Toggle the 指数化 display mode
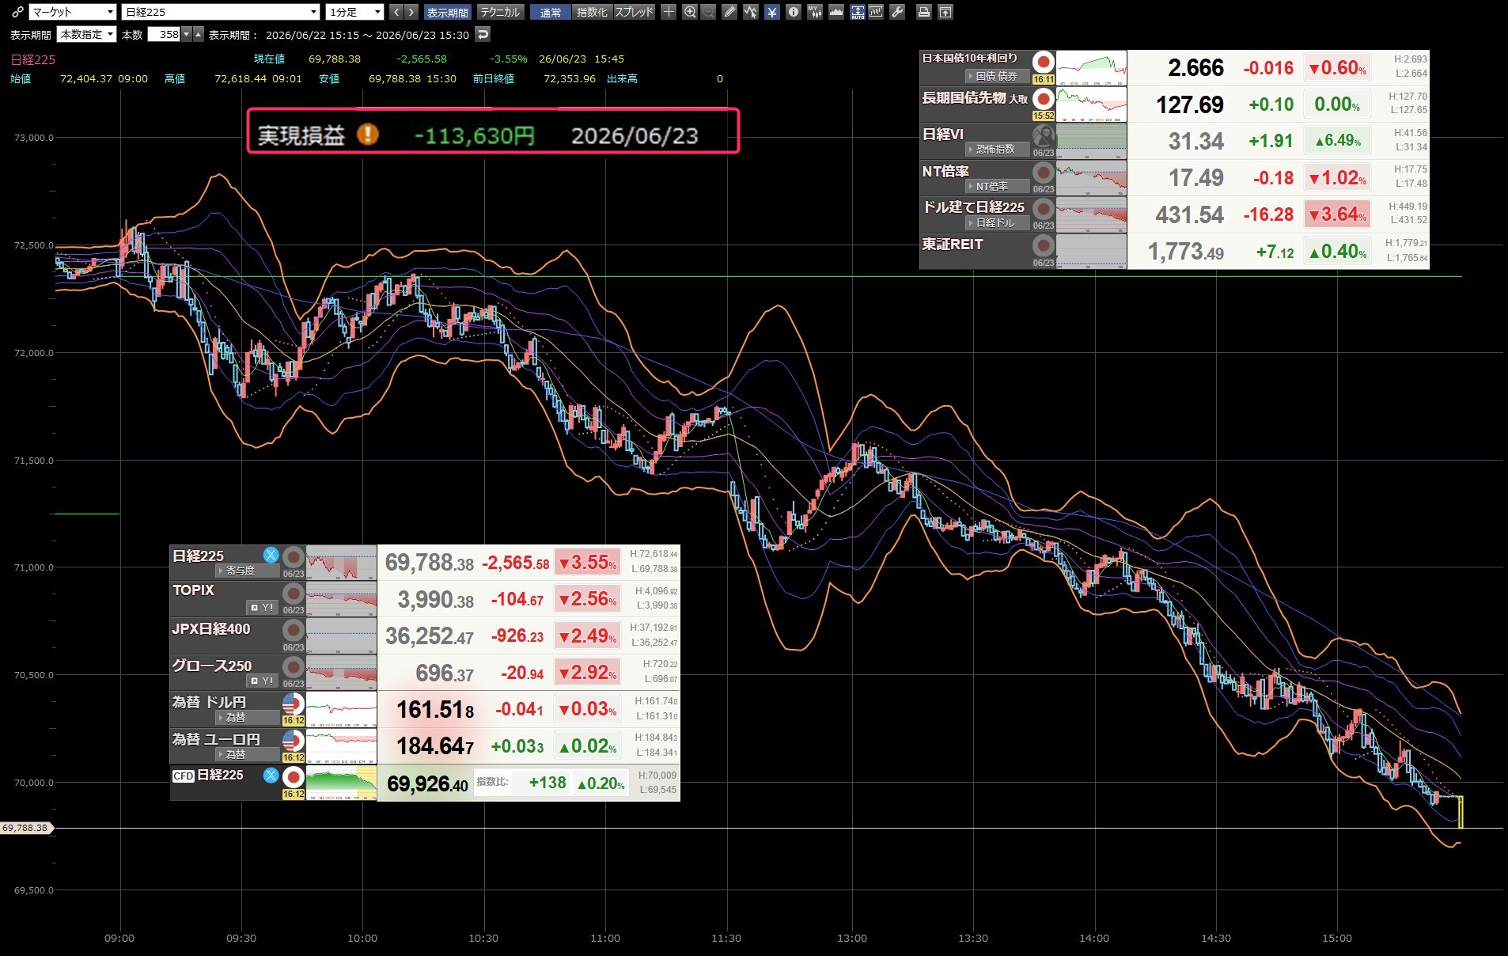This screenshot has height=956, width=1508. tap(592, 12)
